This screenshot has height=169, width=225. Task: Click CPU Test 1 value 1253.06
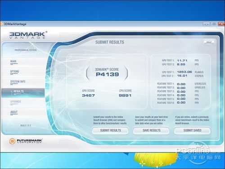tap(184, 72)
